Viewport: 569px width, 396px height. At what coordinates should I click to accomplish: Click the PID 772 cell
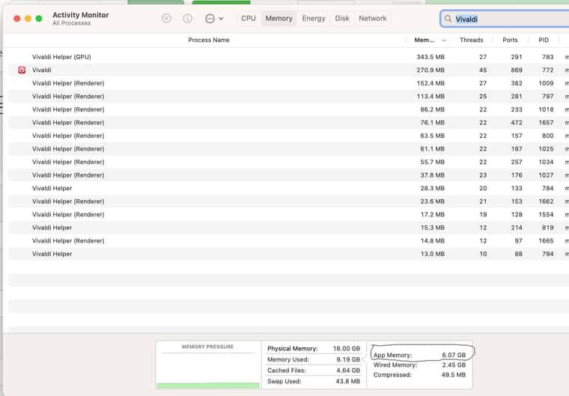coord(547,70)
